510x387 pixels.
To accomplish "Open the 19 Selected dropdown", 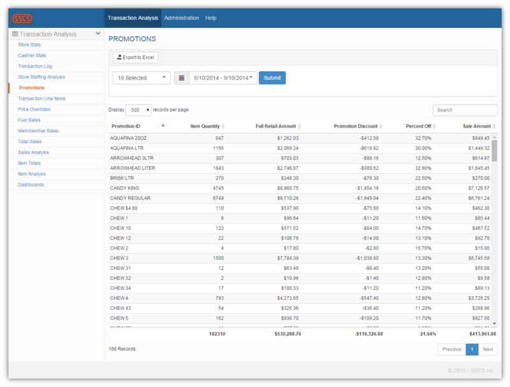I will (142, 78).
